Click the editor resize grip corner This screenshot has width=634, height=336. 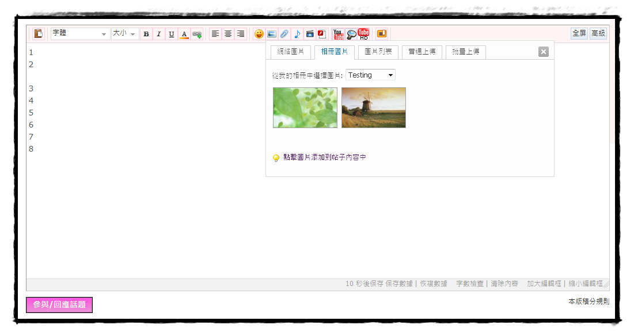606,285
